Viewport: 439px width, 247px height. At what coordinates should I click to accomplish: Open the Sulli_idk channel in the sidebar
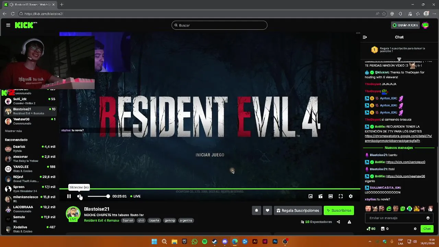(30, 101)
